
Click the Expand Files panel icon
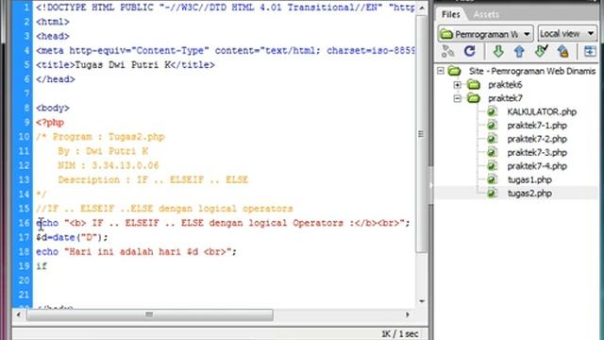click(590, 51)
